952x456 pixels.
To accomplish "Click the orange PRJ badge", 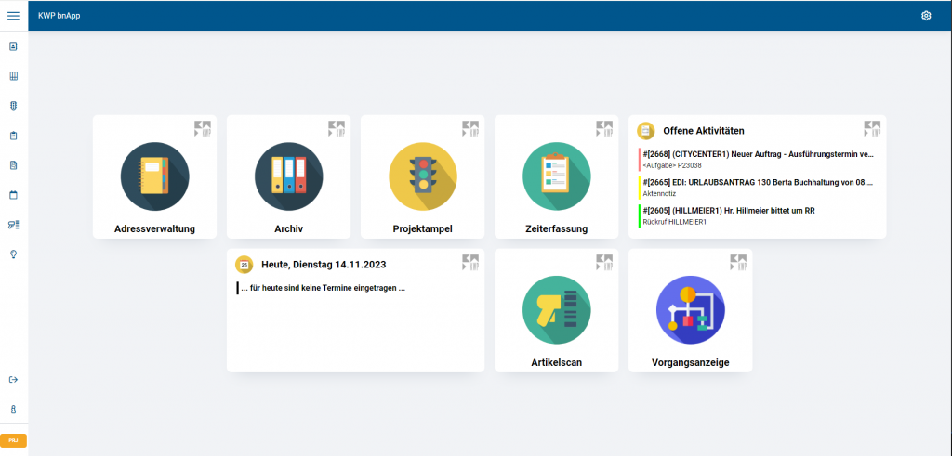I will (x=14, y=440).
